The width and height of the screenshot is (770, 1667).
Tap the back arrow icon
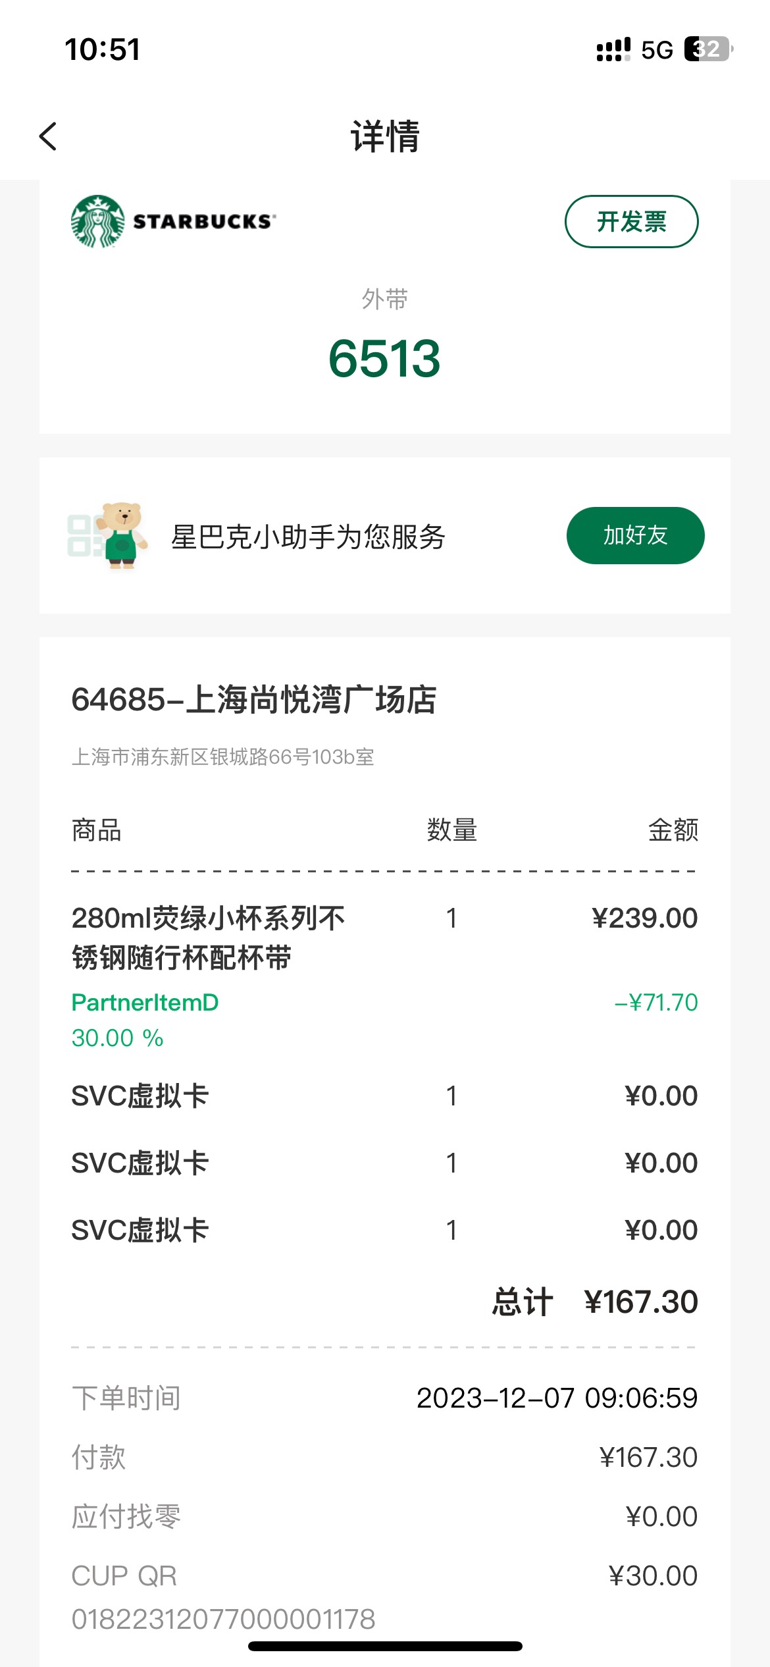(48, 136)
